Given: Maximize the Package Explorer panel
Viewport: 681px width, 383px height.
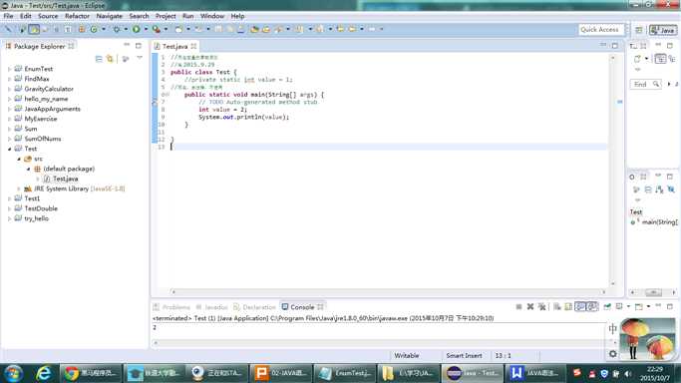Looking at the screenshot, I should 139,45.
